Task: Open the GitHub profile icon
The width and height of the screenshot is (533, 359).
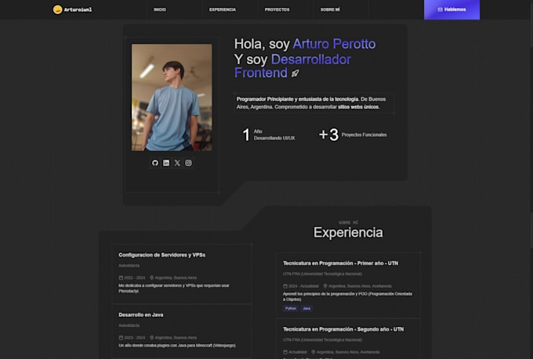Action: pos(155,163)
